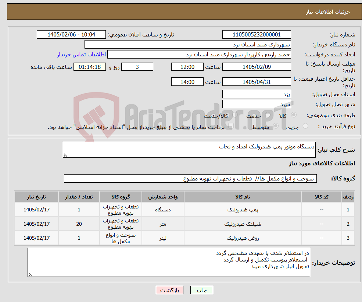
Task: Click the deadline time field 12:00
Action: (187, 67)
